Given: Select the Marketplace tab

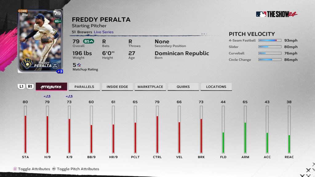Looking at the screenshot, I should (150, 87).
